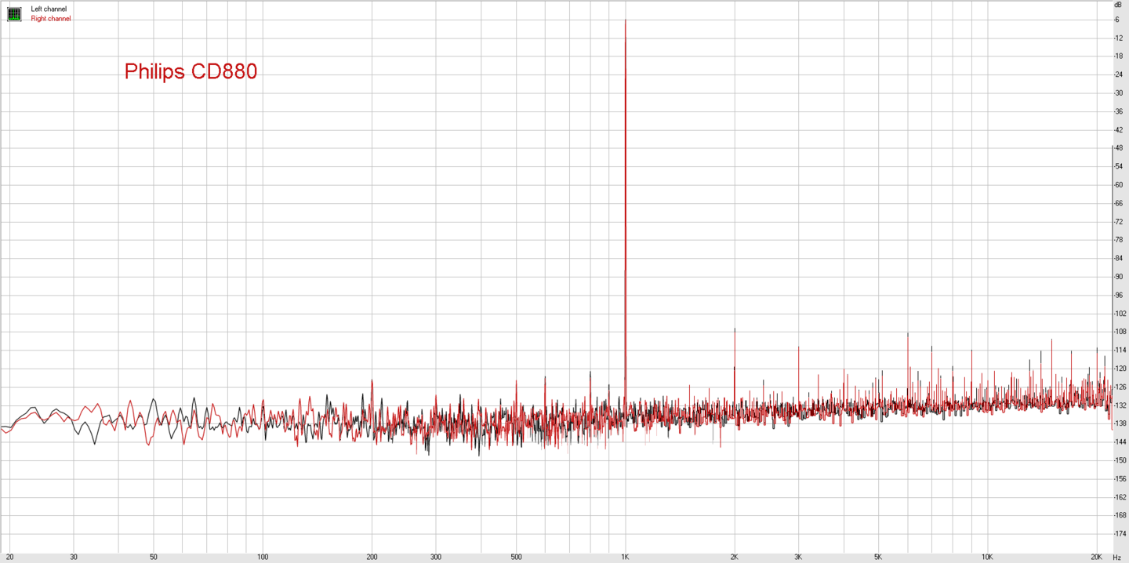Viewport: 1129px width, 563px height.
Task: Select the red Right channel legend label
Action: [51, 19]
